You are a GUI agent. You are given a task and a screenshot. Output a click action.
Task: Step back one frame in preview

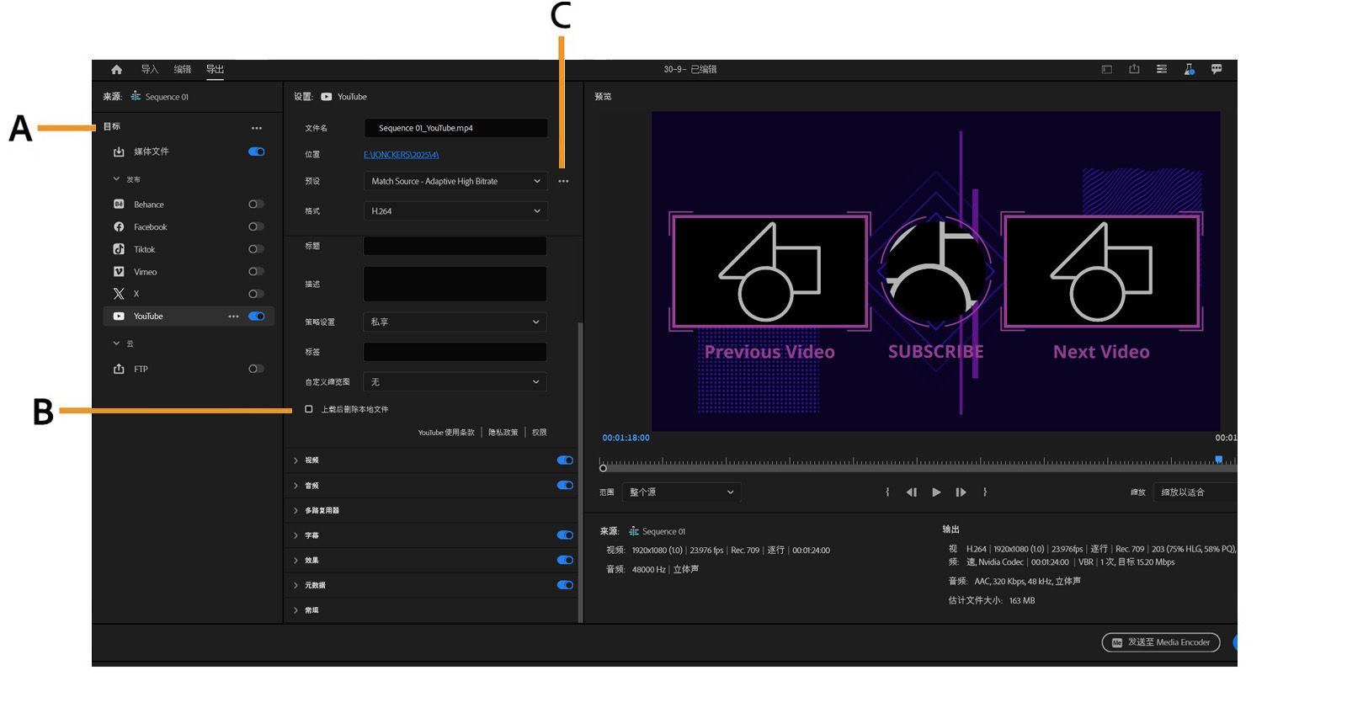[x=911, y=492]
